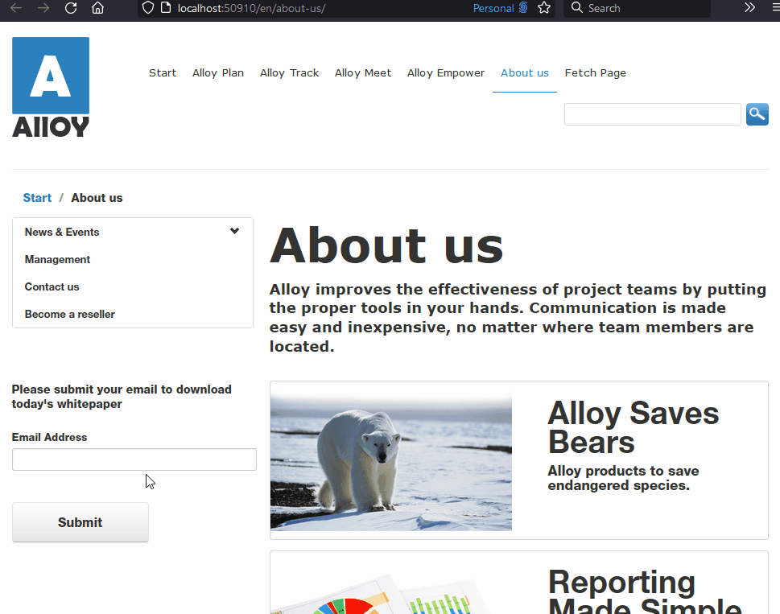Click the magnifier icon in browser search

tap(576, 7)
